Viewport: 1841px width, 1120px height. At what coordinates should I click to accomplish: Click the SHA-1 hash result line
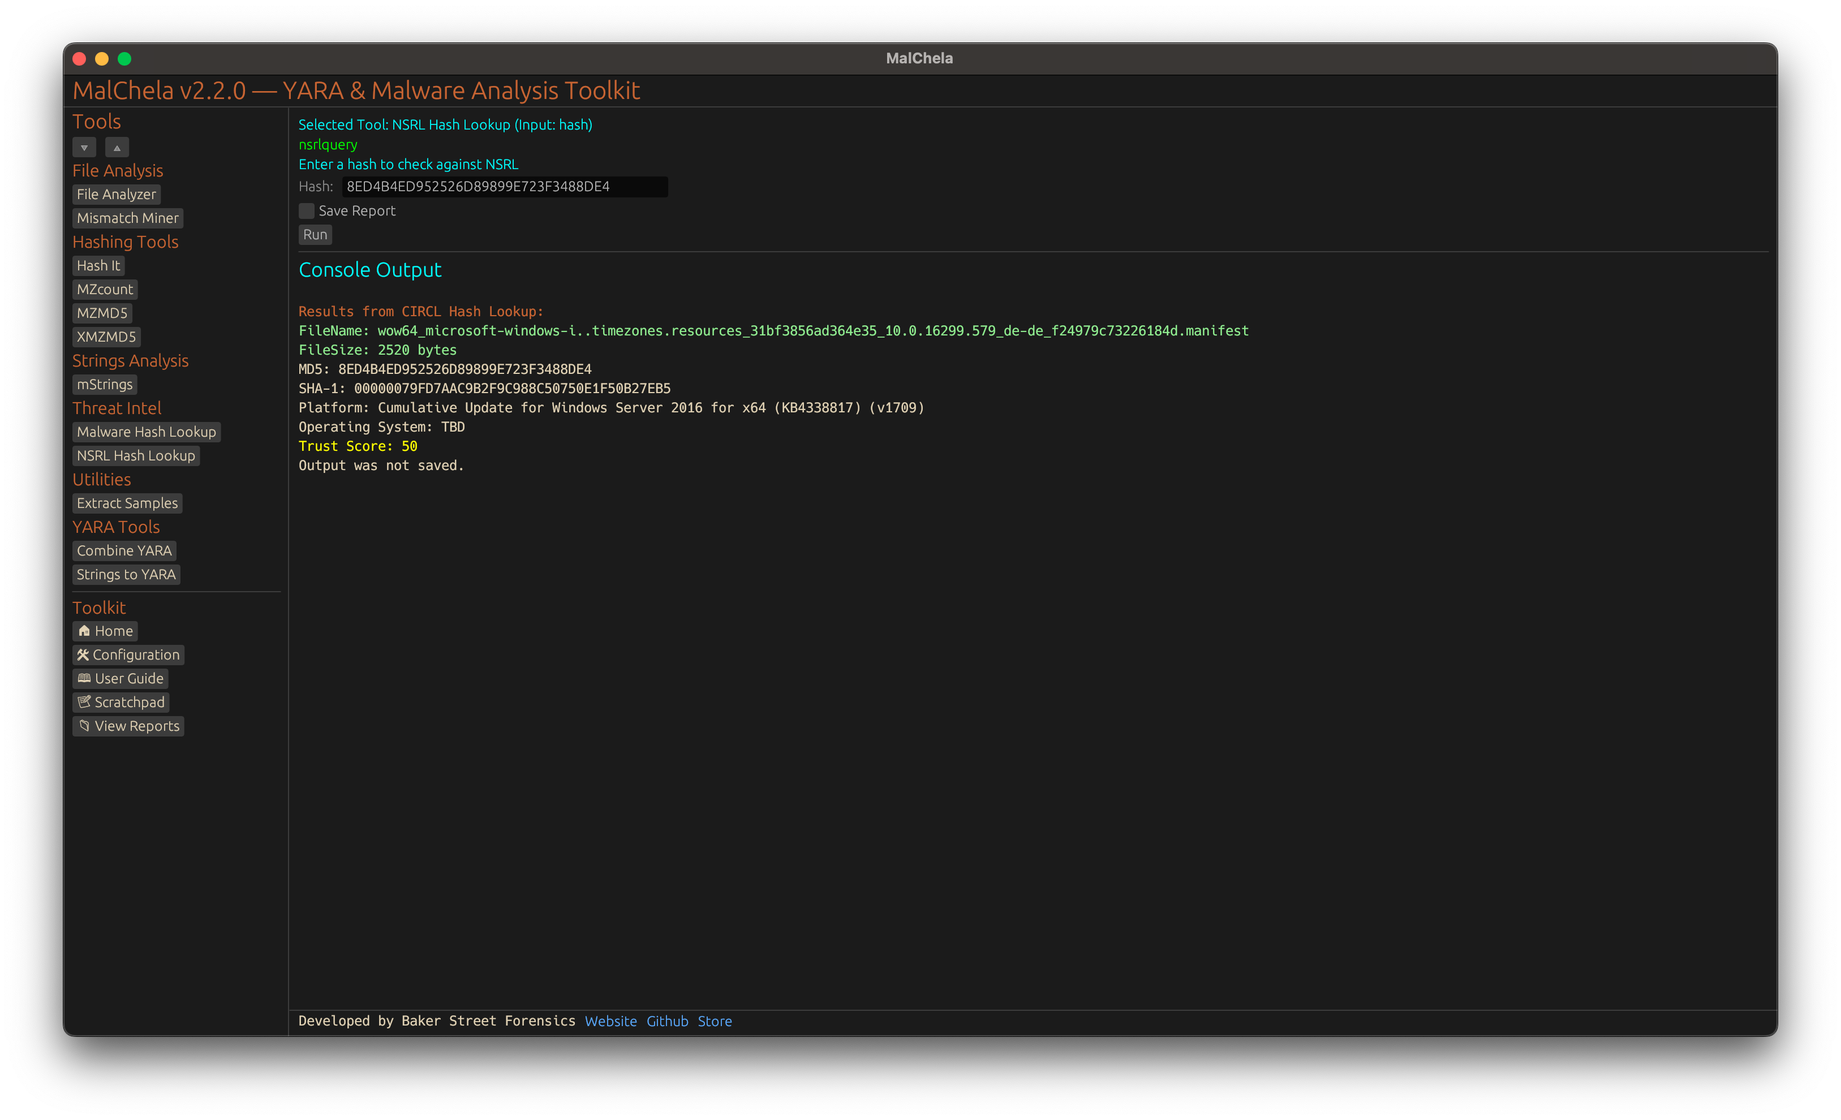tap(485, 389)
